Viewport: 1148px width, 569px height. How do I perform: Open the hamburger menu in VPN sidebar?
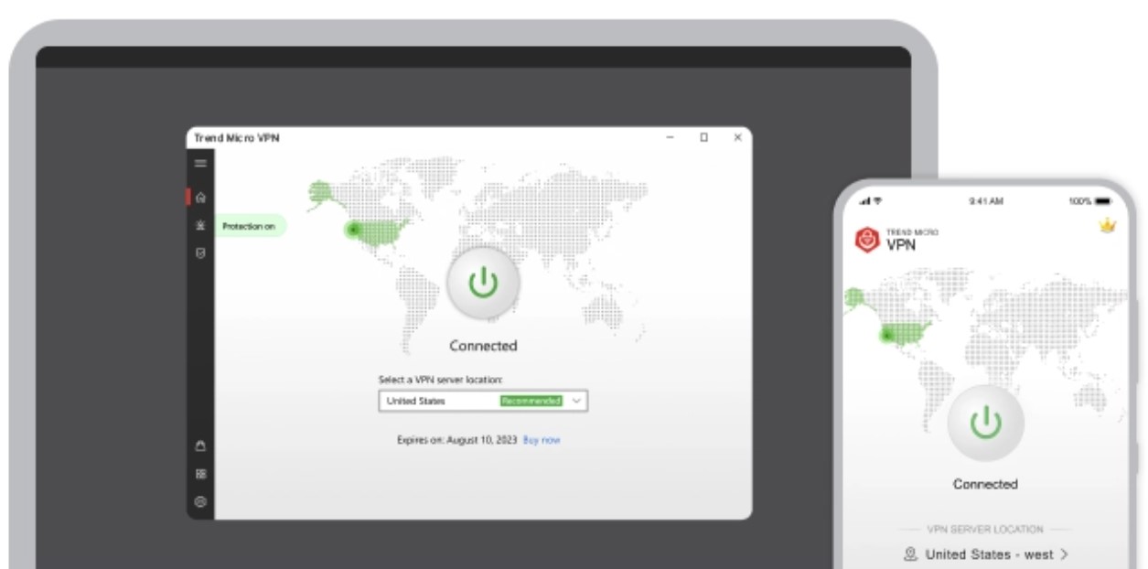(x=200, y=163)
